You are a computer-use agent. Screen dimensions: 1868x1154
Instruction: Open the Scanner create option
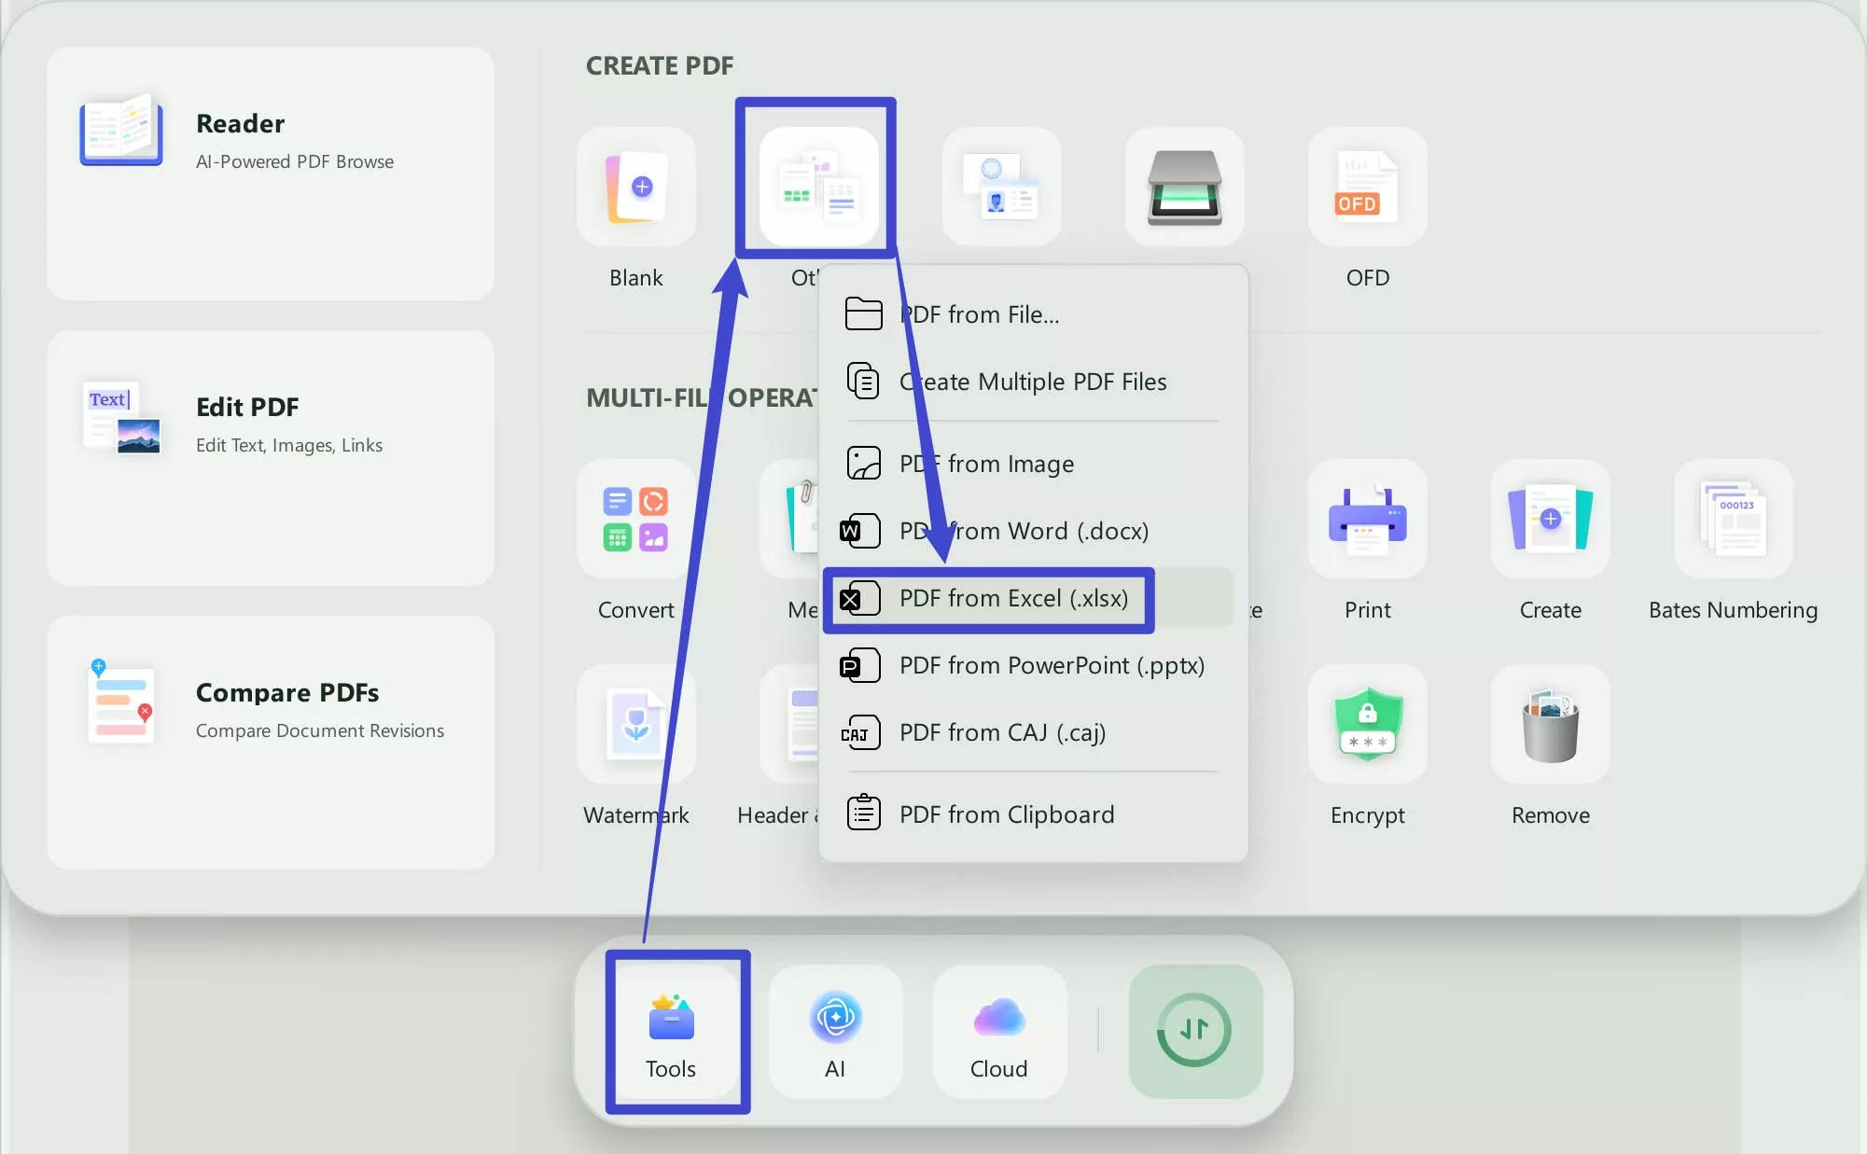(1183, 188)
